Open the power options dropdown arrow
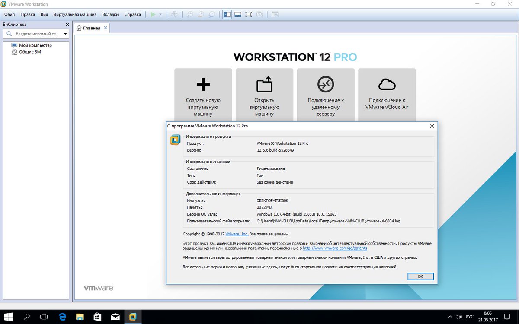Screen dimensions: 519x324 tap(160, 14)
